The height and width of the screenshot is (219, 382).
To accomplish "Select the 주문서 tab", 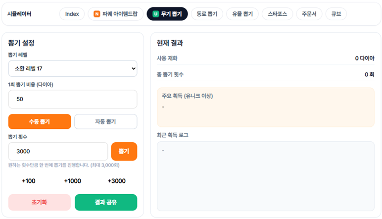I will click(x=309, y=14).
